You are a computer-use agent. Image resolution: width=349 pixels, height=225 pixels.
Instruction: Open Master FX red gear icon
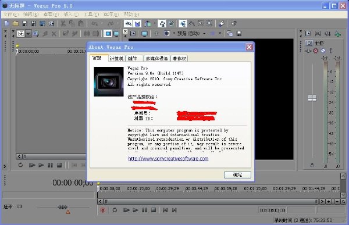coord(315,51)
